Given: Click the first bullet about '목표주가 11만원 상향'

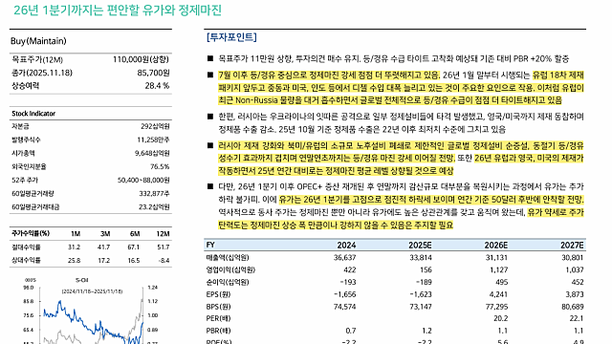Looking at the screenshot, I should 393,59.
